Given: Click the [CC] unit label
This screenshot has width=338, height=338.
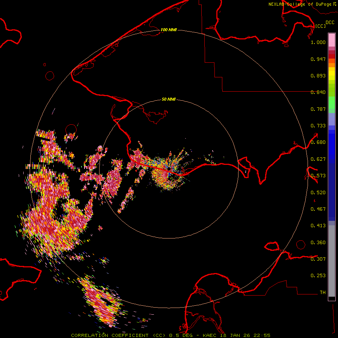Looking at the screenshot, I should pyautogui.click(x=320, y=26).
